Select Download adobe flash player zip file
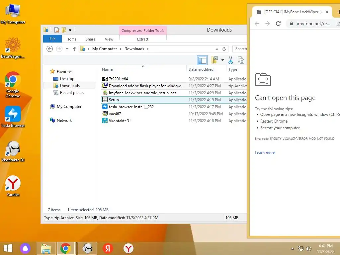The width and height of the screenshot is (340, 255). coord(174,86)
